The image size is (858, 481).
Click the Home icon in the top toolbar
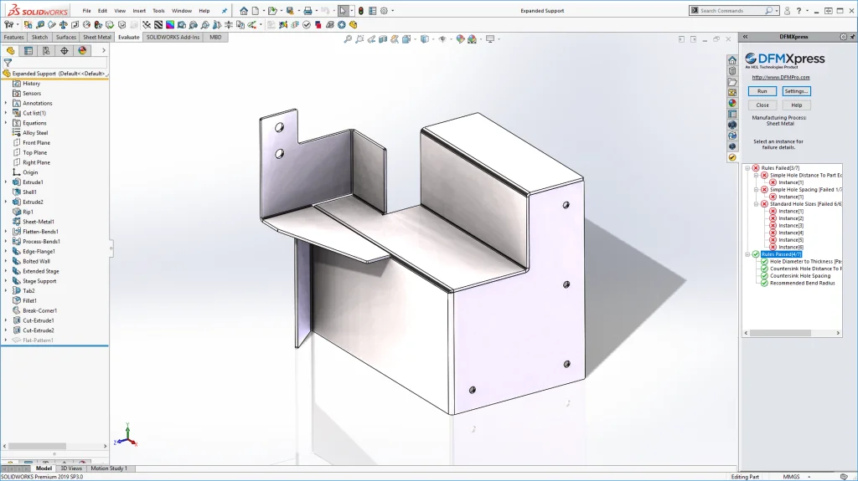tap(244, 11)
